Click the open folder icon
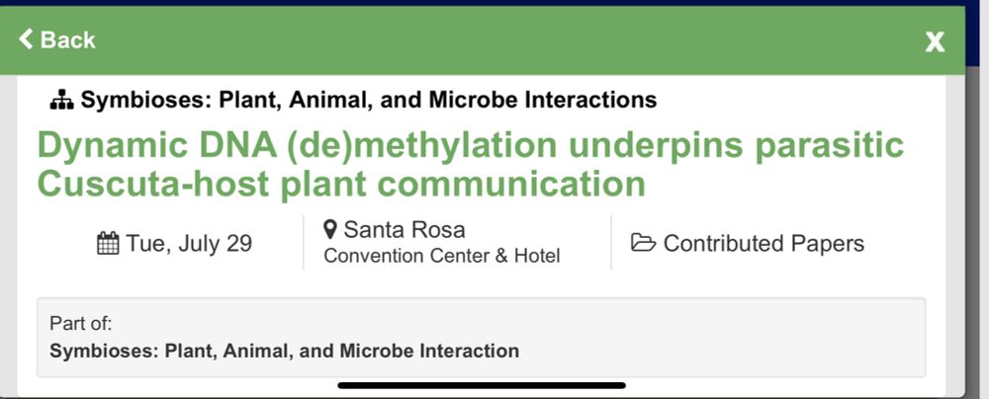Viewport: 989px width, 399px height. [x=644, y=243]
